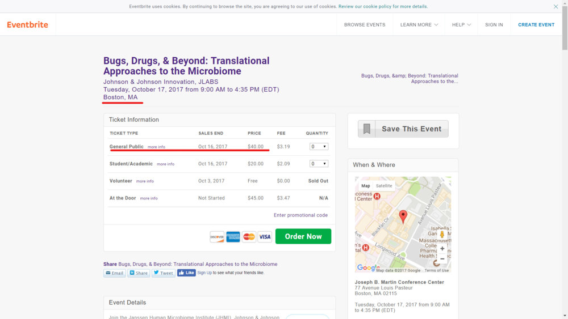Expand the Learn More menu

[419, 25]
